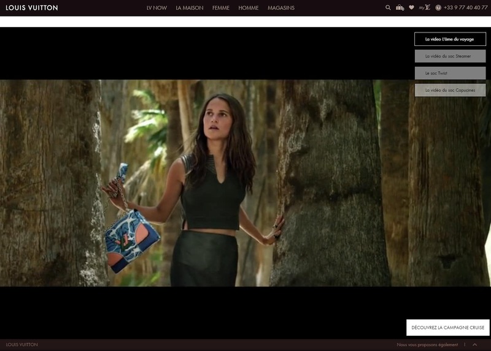Image resolution: width=491 pixels, height=351 pixels.
Task: Select La vidéo du sac Capucines
Action: [450, 90]
